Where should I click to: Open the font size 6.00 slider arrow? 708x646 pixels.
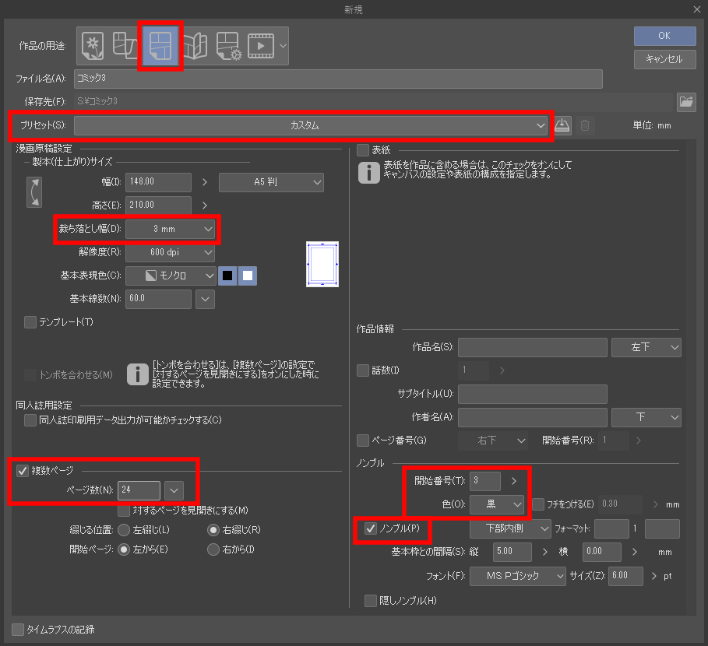(x=653, y=576)
